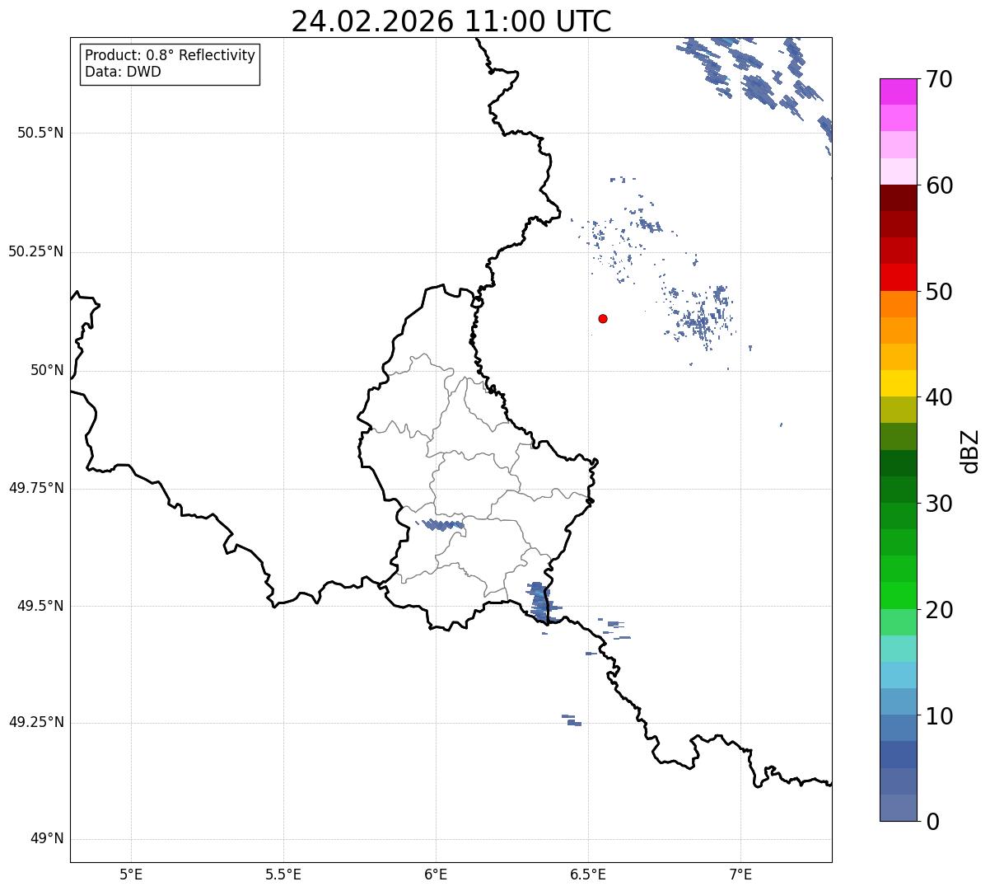Viewport: 990px width, 891px height.
Task: Click the 49°N latitude label
Action: pyautogui.click(x=47, y=839)
